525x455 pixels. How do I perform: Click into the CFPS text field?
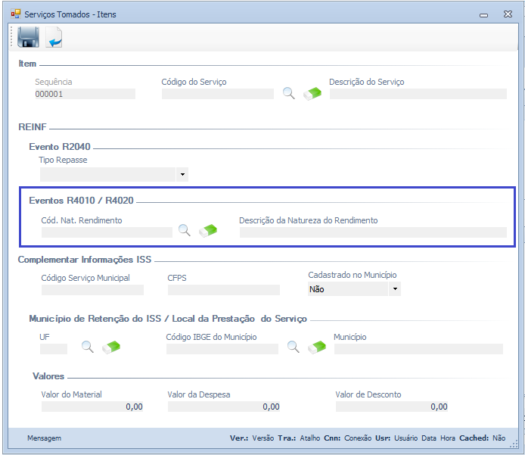[x=223, y=289]
